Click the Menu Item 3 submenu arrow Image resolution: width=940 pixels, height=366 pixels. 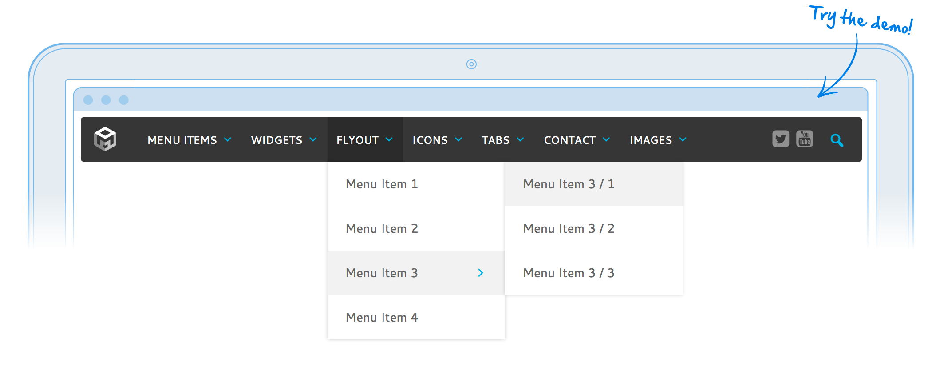pyautogui.click(x=480, y=273)
